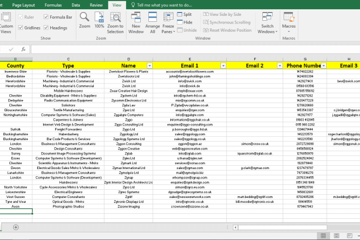Click the formula bar Enter checkmark
Viewport: 360px width, 240px height.
(11, 49)
